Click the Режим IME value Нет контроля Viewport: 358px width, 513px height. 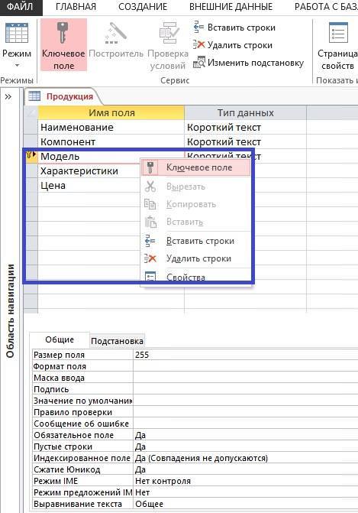coord(246,481)
